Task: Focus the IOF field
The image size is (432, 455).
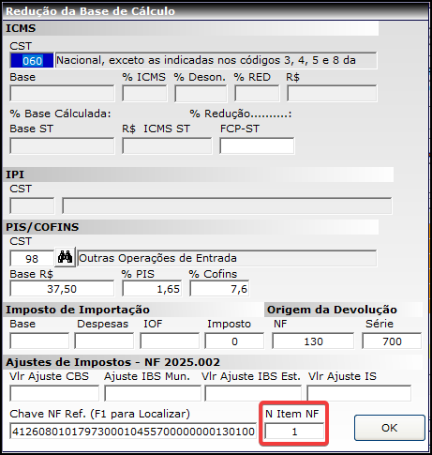Action: point(170,341)
